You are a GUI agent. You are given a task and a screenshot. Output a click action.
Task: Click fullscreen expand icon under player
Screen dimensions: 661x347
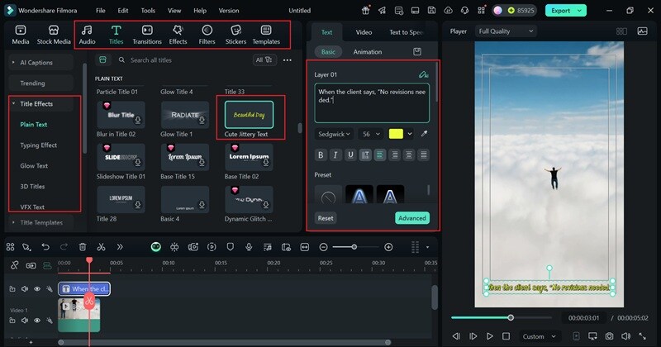(x=643, y=336)
